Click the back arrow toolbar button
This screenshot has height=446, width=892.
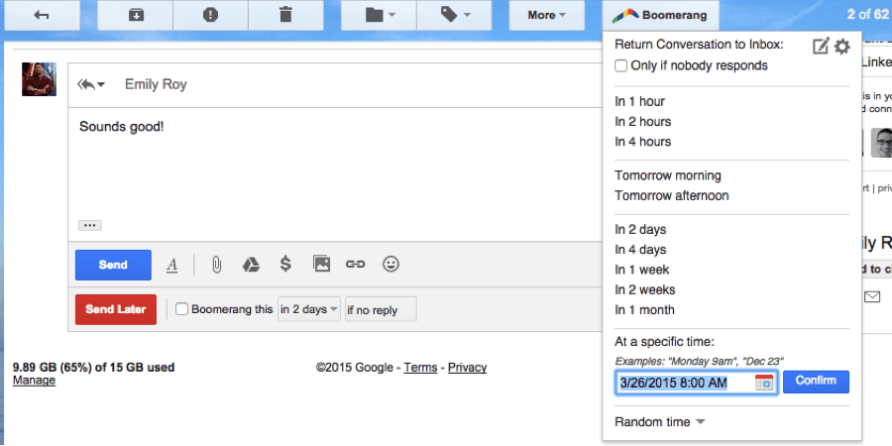(x=42, y=15)
